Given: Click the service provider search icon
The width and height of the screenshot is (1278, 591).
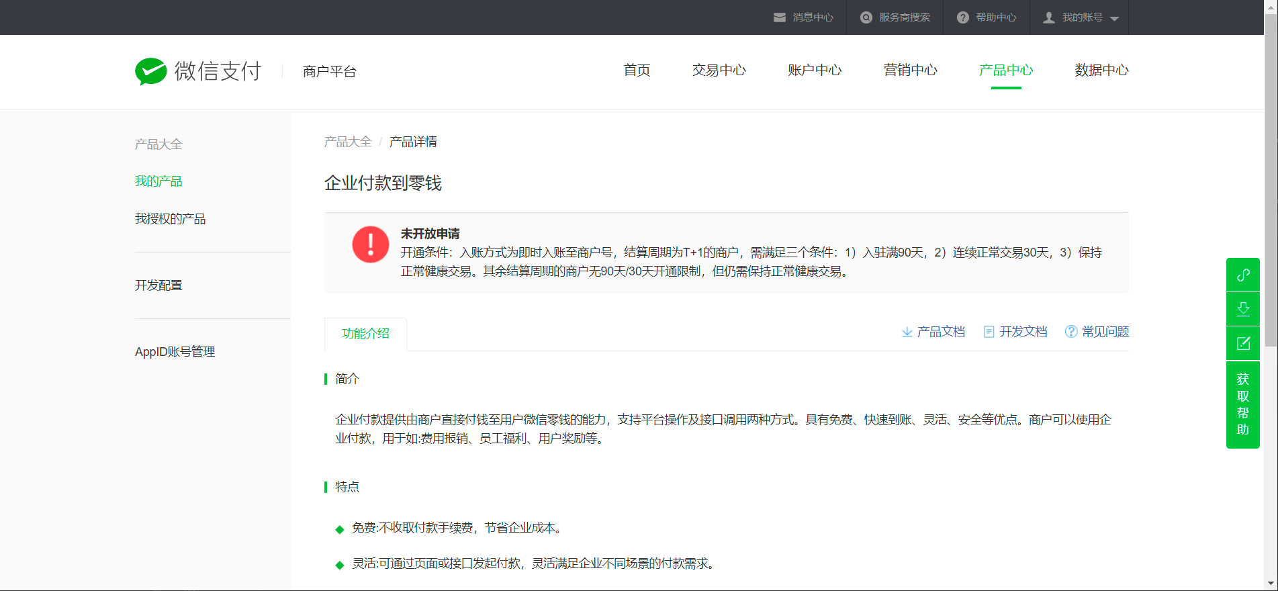Looking at the screenshot, I should pos(866,17).
